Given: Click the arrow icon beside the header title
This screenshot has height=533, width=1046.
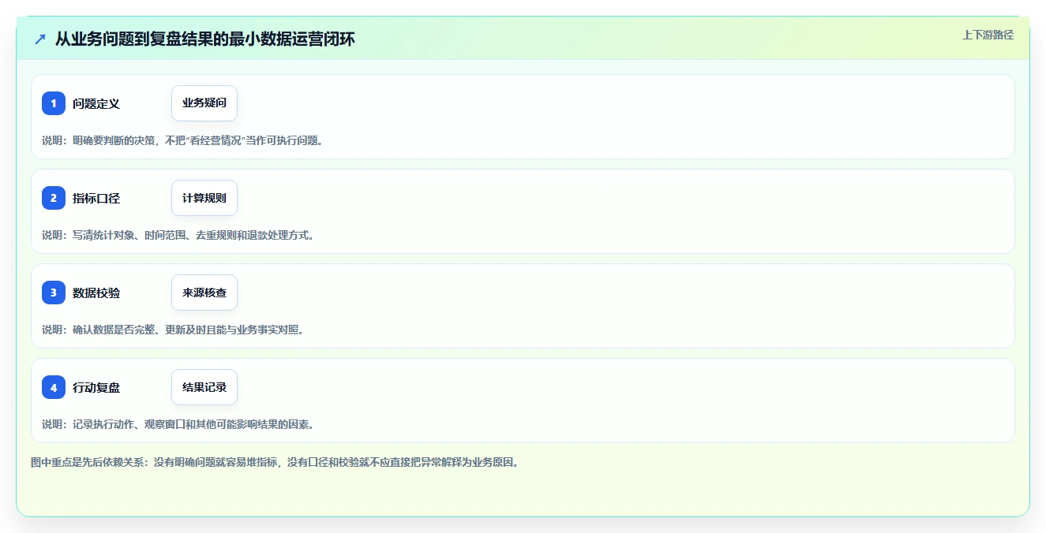Looking at the screenshot, I should click(40, 39).
